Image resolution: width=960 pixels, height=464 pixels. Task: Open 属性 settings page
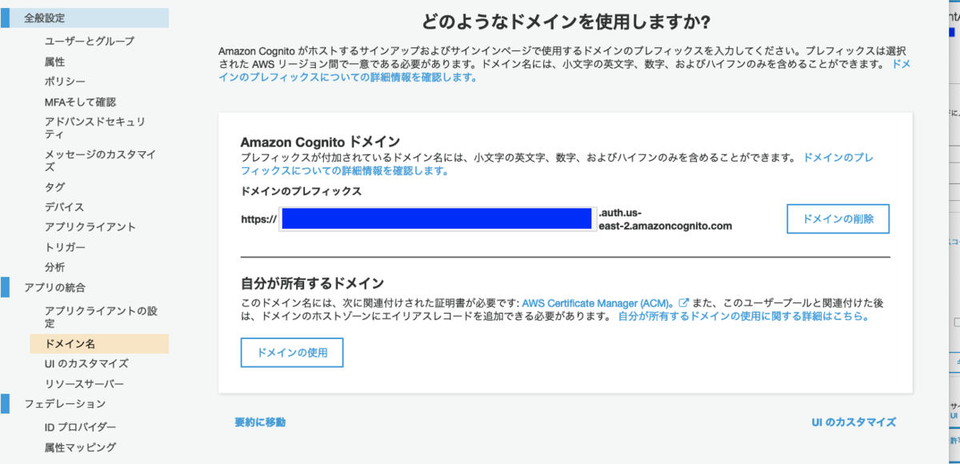coord(55,62)
